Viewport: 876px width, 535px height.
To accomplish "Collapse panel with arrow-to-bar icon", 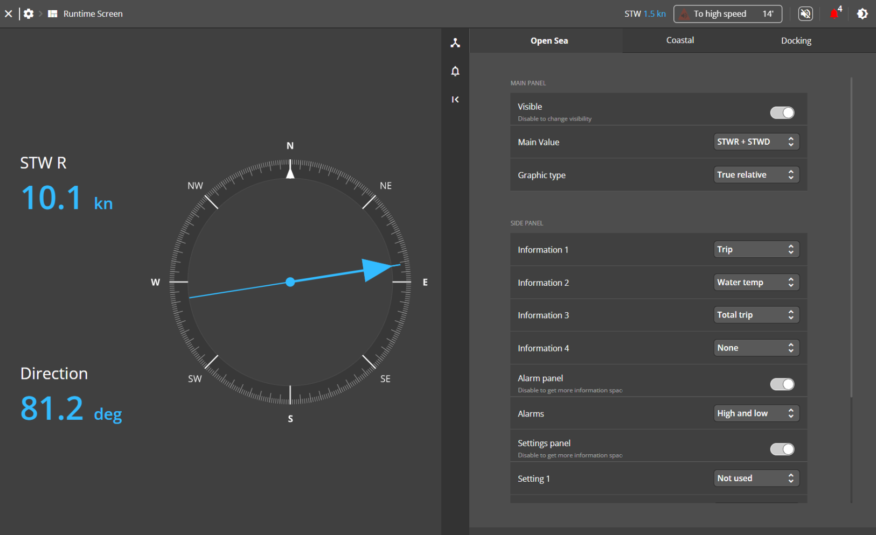I will pyautogui.click(x=455, y=100).
